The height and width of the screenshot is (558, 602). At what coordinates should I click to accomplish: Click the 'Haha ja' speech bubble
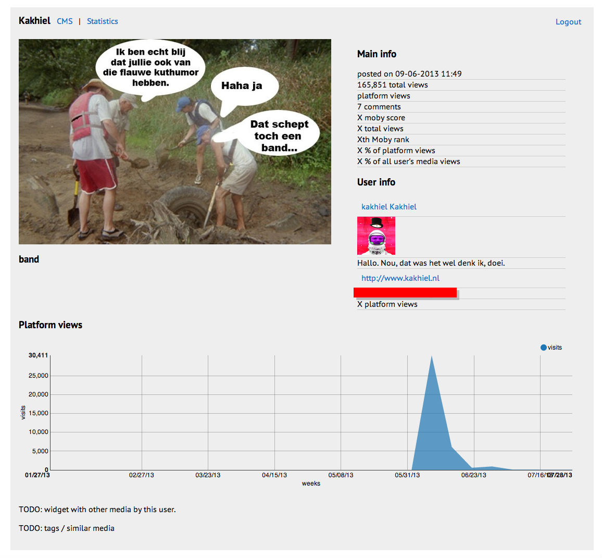tap(242, 86)
